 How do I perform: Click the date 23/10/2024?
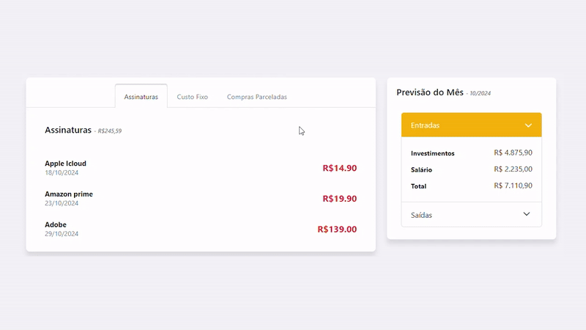click(x=62, y=203)
